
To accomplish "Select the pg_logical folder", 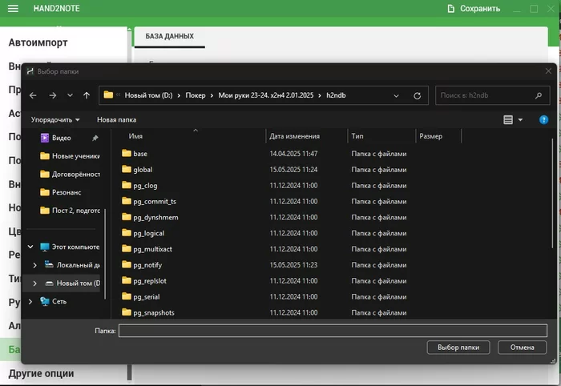I will pos(148,233).
